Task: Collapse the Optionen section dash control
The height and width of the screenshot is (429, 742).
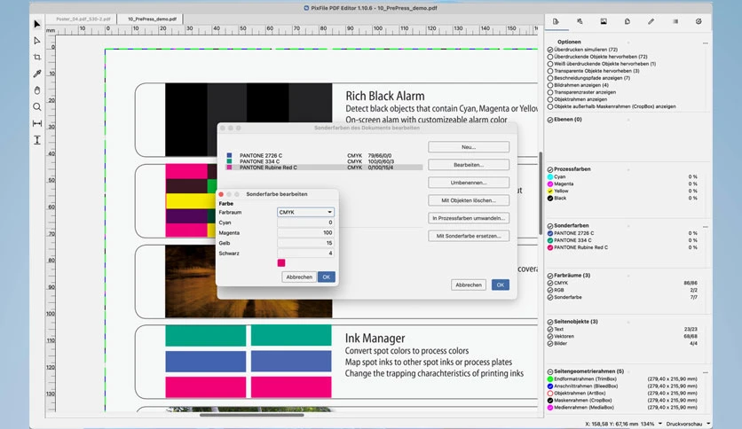Action: (x=705, y=43)
